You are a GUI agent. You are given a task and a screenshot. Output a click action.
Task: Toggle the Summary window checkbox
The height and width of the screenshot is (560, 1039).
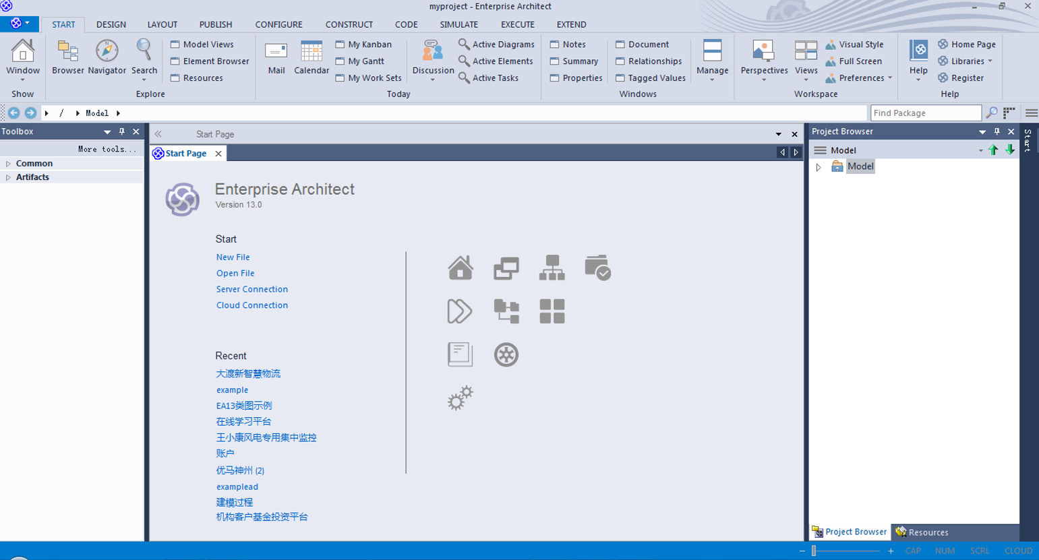(x=555, y=61)
